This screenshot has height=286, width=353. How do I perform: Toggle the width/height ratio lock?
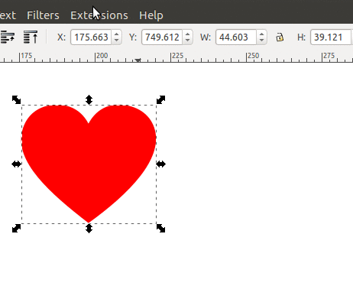click(x=280, y=37)
